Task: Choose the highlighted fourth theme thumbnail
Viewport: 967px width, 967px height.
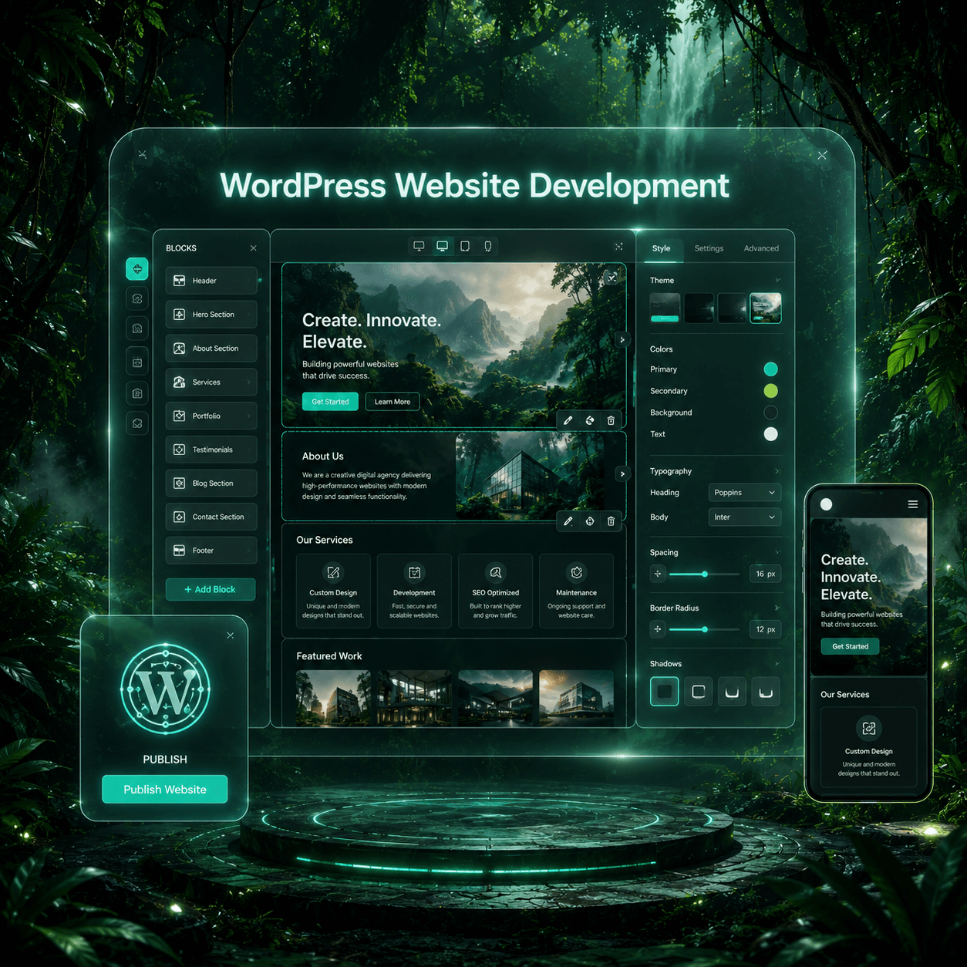Action: click(766, 308)
